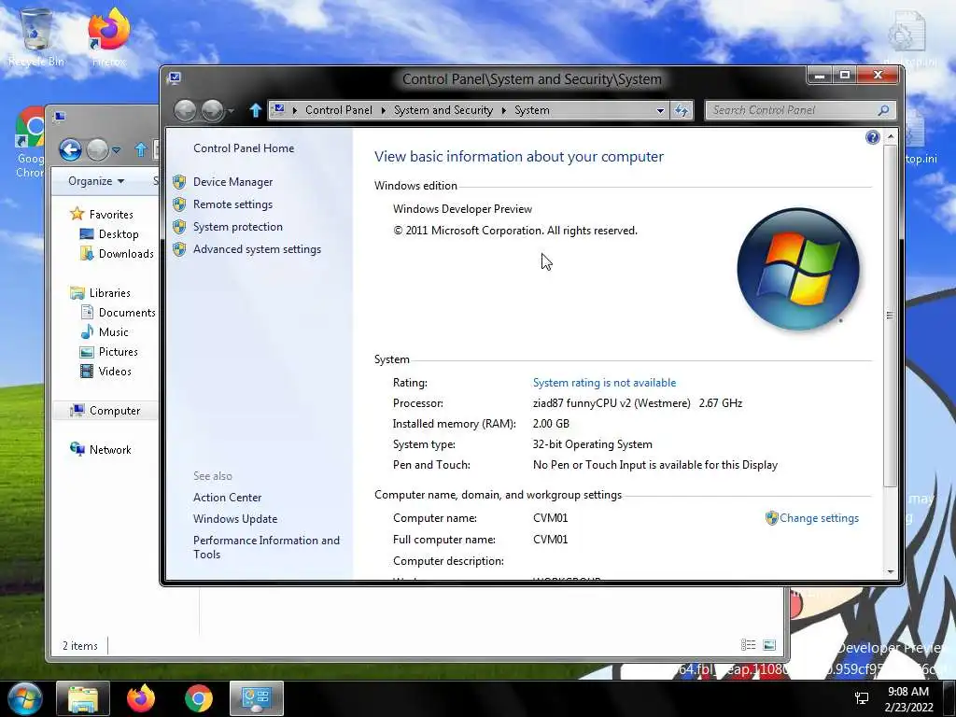Screen dimensions: 956x717
Task: Switch Explorer to details view icon
Action: [x=748, y=645]
